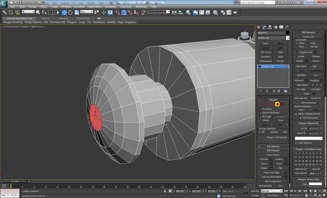327x198 pixels.
Task: Open the selection filter All dropdown
Action: (28, 12)
